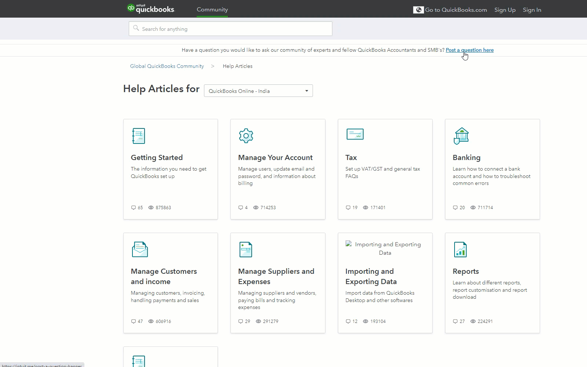The image size is (587, 367).
Task: Click the comment icon on Getting Started card
Action: click(x=134, y=208)
